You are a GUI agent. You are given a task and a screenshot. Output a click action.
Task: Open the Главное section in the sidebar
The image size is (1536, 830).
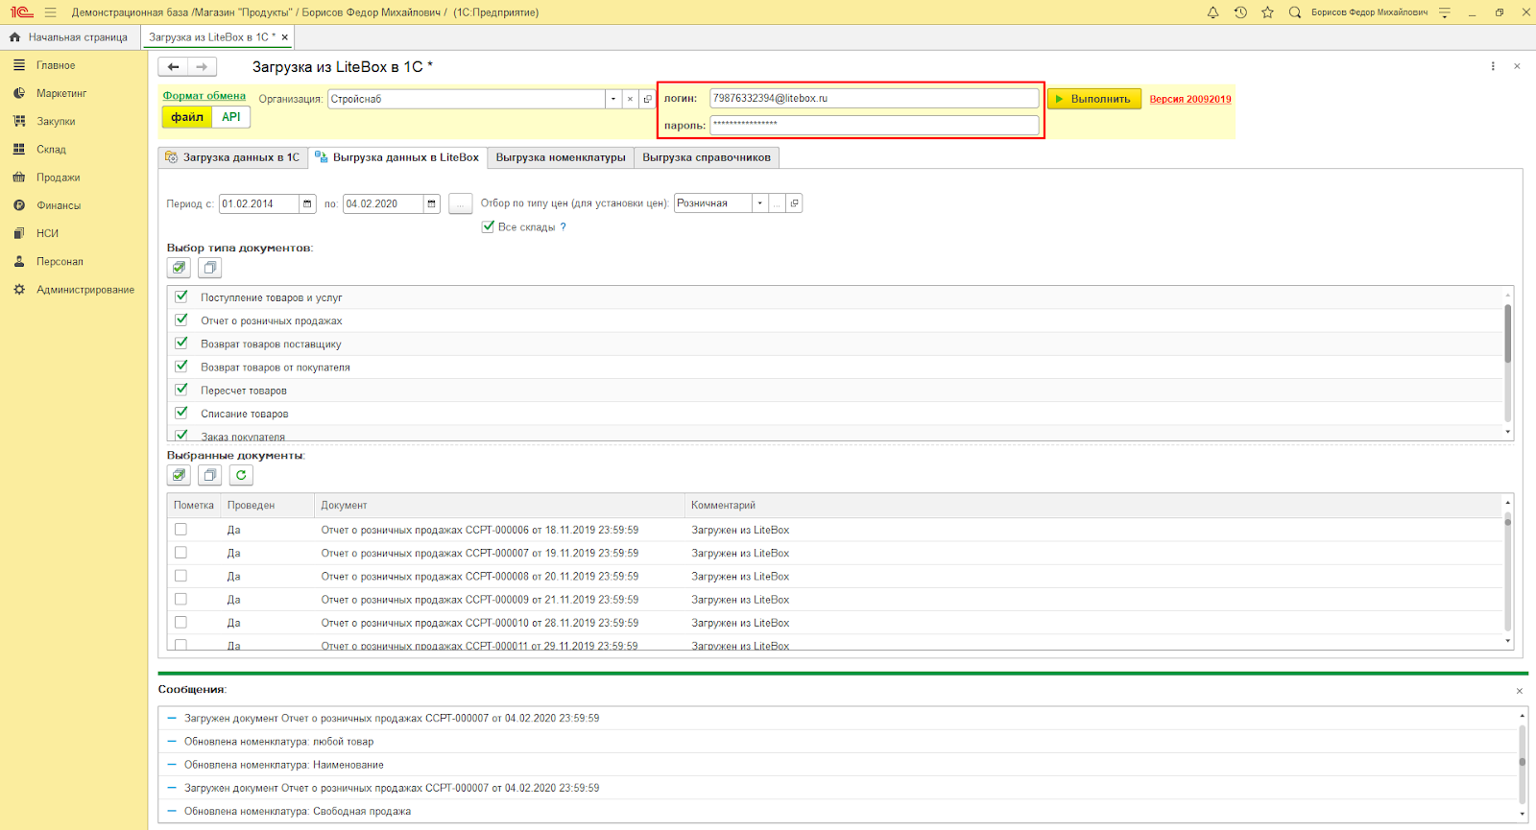click(56, 65)
